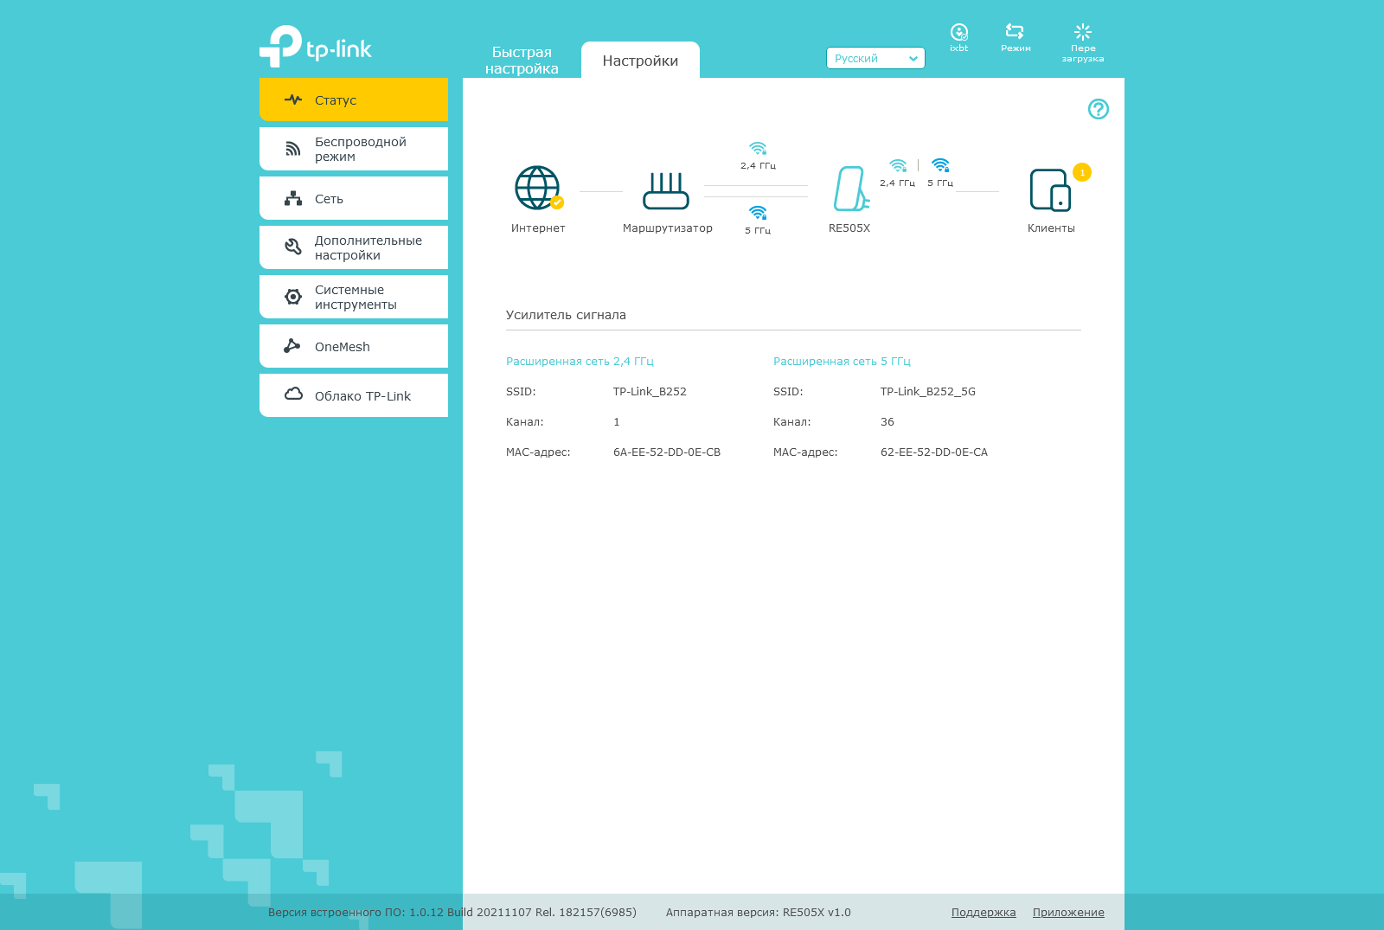Viewport: 1384px width, 930px height.
Task: Click the 5 GHz channel value 36
Action: pyautogui.click(x=887, y=422)
